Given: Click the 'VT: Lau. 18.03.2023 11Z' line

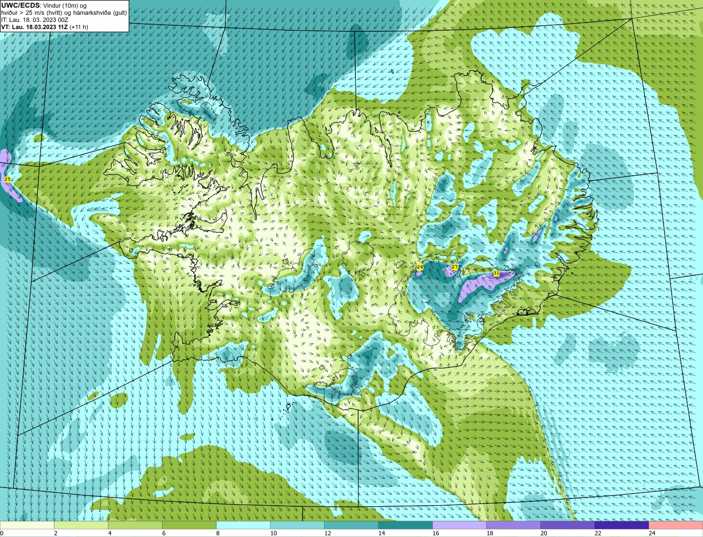Looking at the screenshot, I should point(34,27).
